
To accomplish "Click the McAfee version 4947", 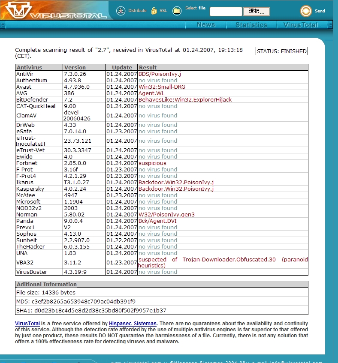I will [71, 195].
